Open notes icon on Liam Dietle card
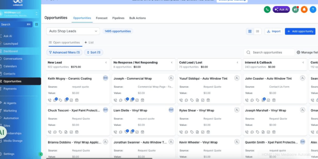Viewport: 318px width, 159px height. point(132,132)
